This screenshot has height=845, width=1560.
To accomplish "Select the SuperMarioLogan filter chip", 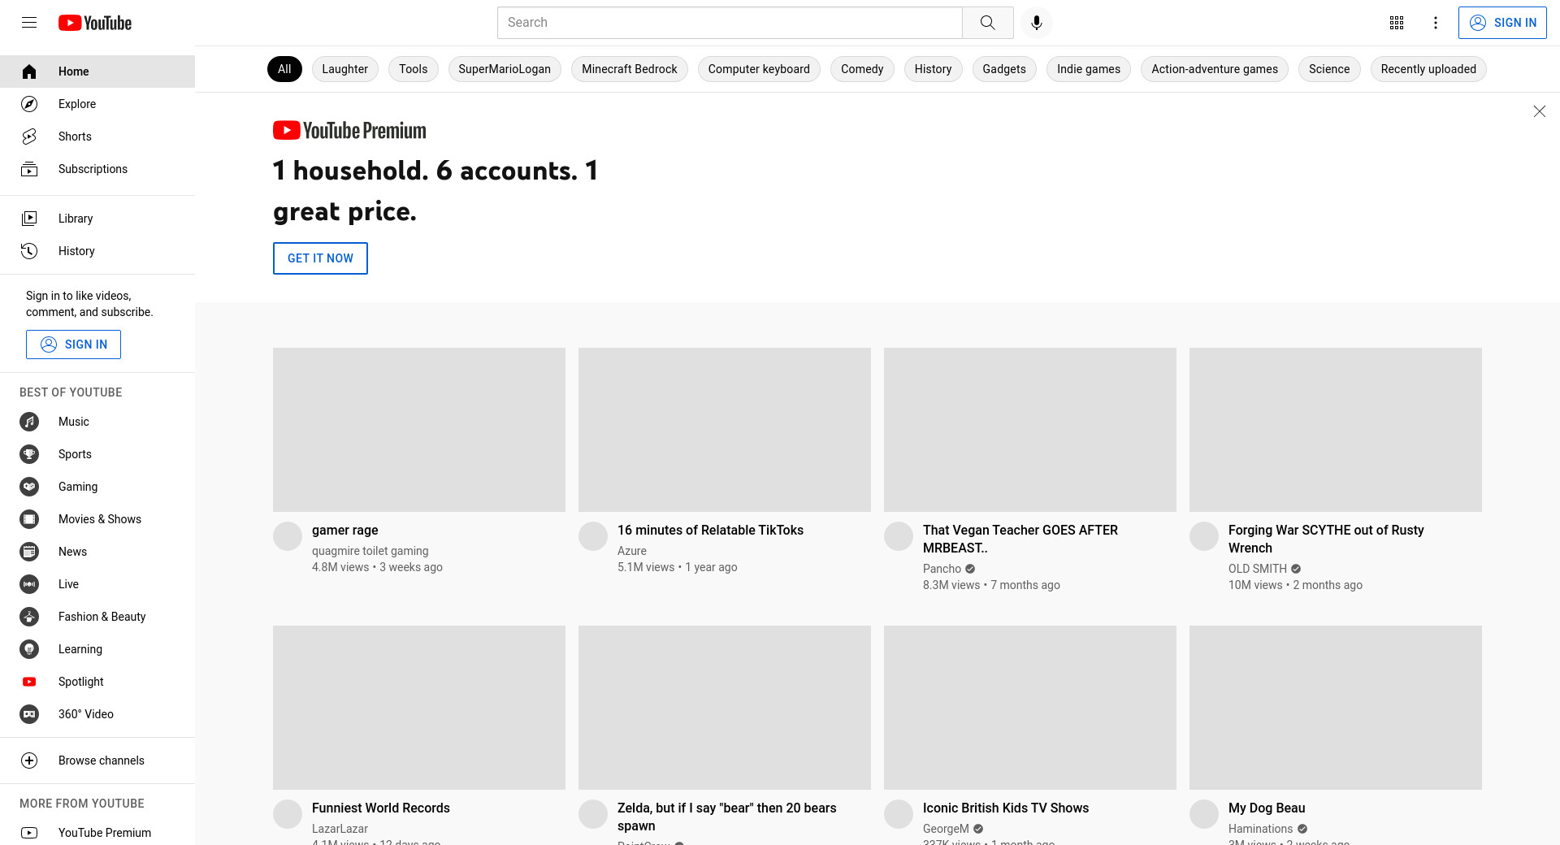I will click(505, 69).
